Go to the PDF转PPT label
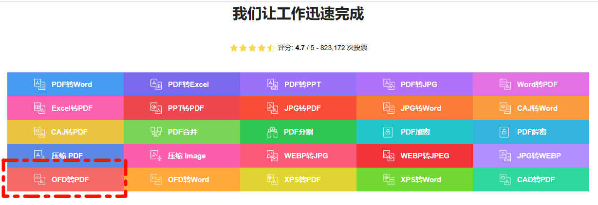The width and height of the screenshot is (598, 205). tap(302, 84)
